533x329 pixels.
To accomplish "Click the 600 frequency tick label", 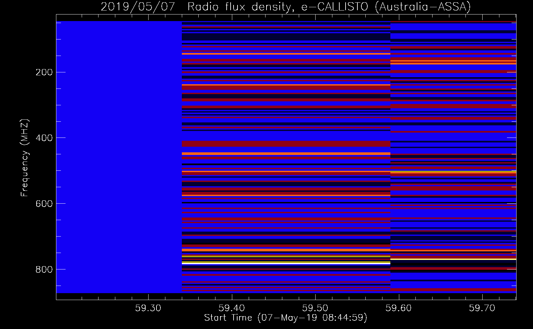I will pos(44,204).
